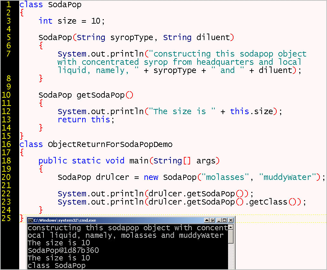Click the 'syropType,' parameter on line 5

pyautogui.click(x=134, y=38)
